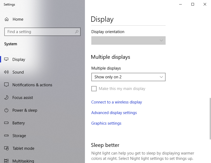The image size is (211, 163).
Task: Click the Power & sleep icon
Action: [x=7, y=110]
